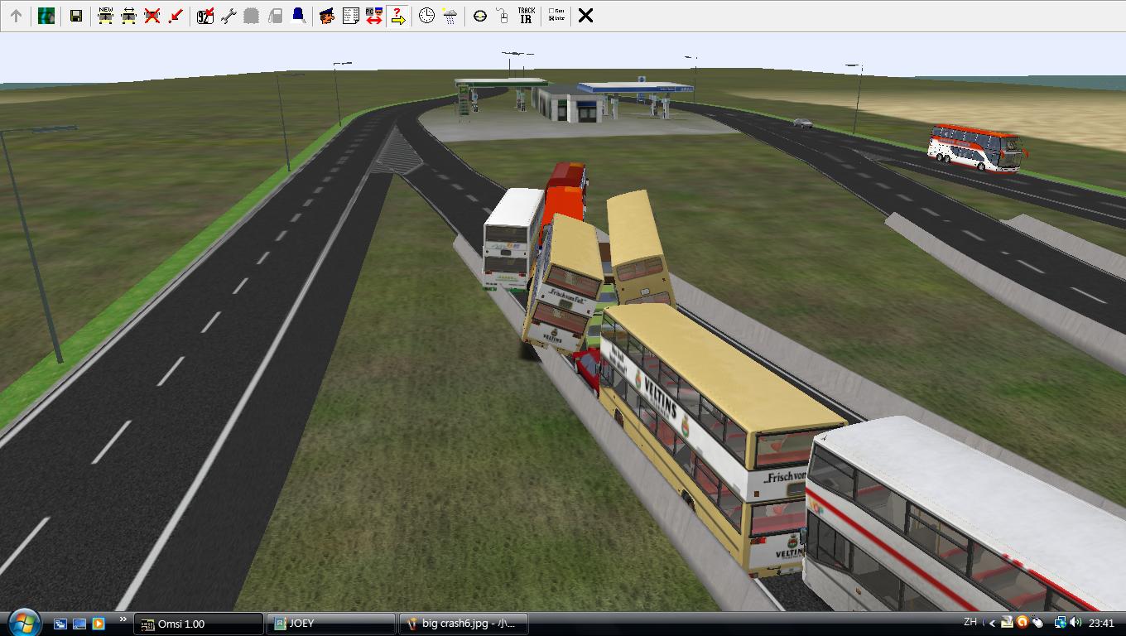Image resolution: width=1126 pixels, height=636 pixels.
Task: Click the yellow-beige tray icon beside the chevron
Action: click(x=1007, y=622)
